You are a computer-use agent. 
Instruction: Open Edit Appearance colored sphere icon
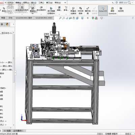(x=93, y=18)
